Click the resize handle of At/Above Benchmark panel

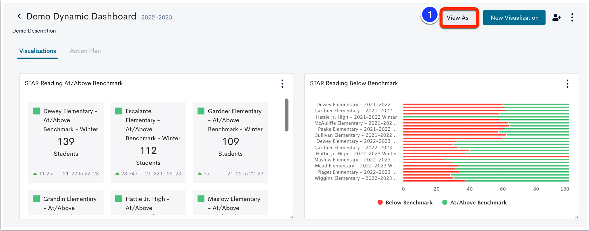coord(291,217)
